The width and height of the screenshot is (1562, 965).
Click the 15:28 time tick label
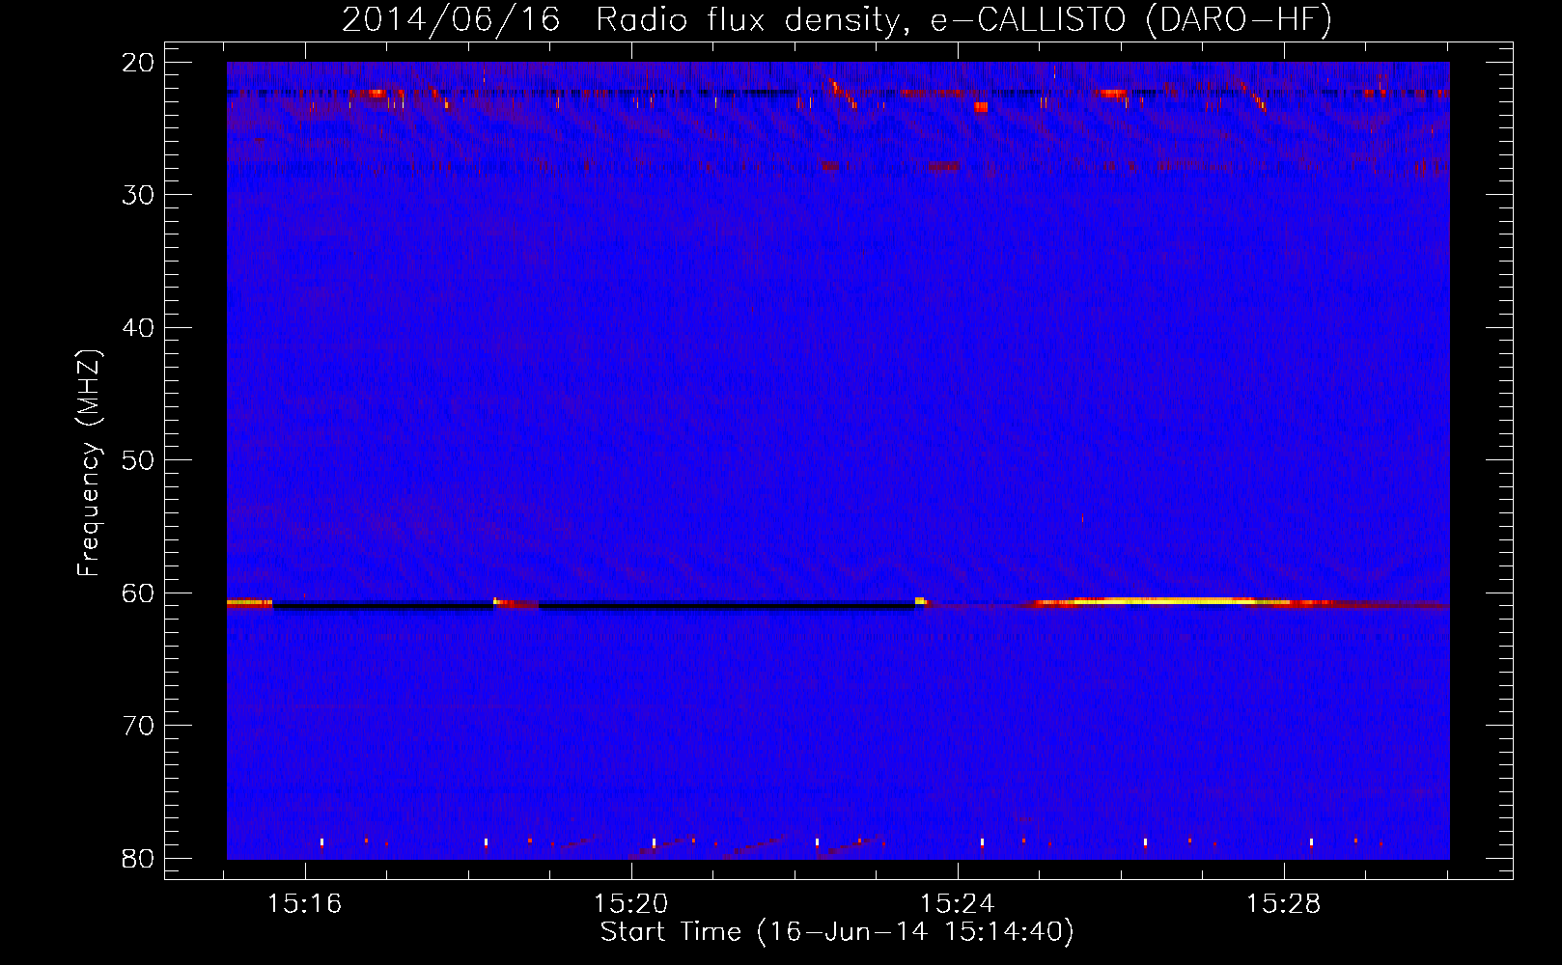click(1284, 904)
